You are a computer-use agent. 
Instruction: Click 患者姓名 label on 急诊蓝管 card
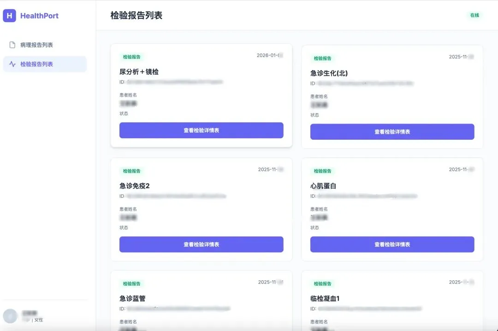[x=128, y=322]
